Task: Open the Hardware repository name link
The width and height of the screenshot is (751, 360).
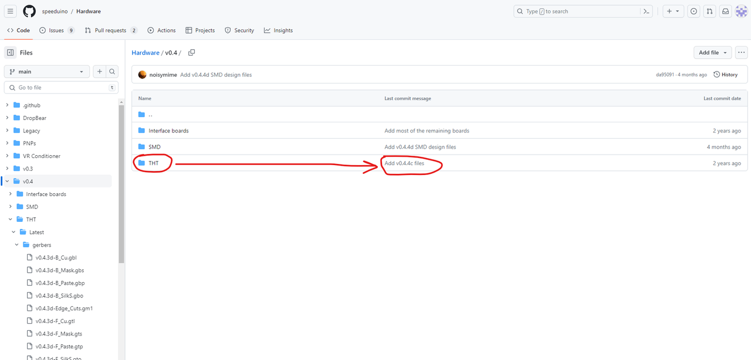Action: (89, 11)
